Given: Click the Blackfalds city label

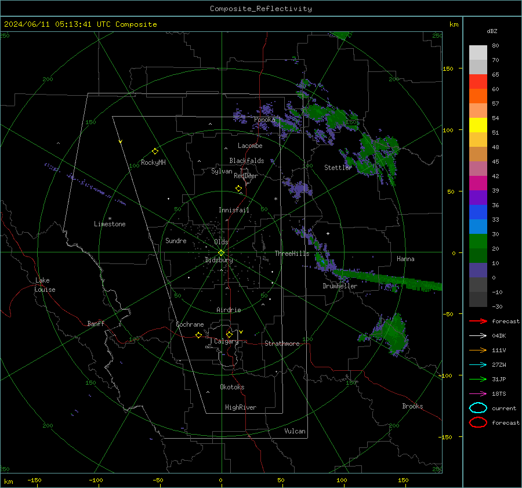Looking at the screenshot, I should click(246, 161).
